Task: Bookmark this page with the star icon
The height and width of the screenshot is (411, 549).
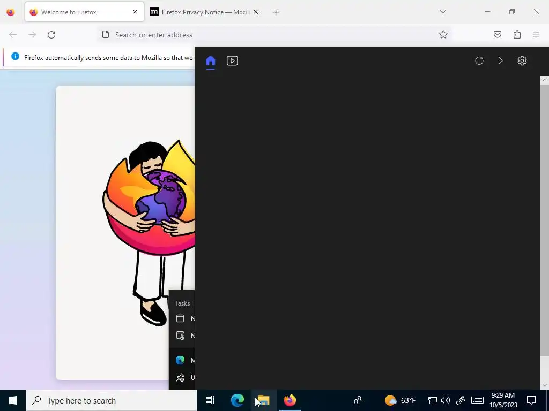Action: click(443, 34)
